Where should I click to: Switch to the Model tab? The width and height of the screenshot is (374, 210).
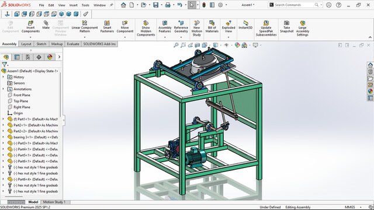33,202
